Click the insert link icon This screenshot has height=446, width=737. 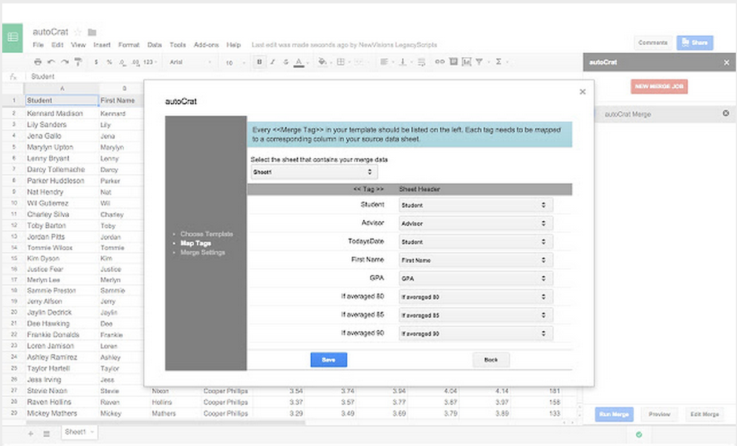coord(440,62)
